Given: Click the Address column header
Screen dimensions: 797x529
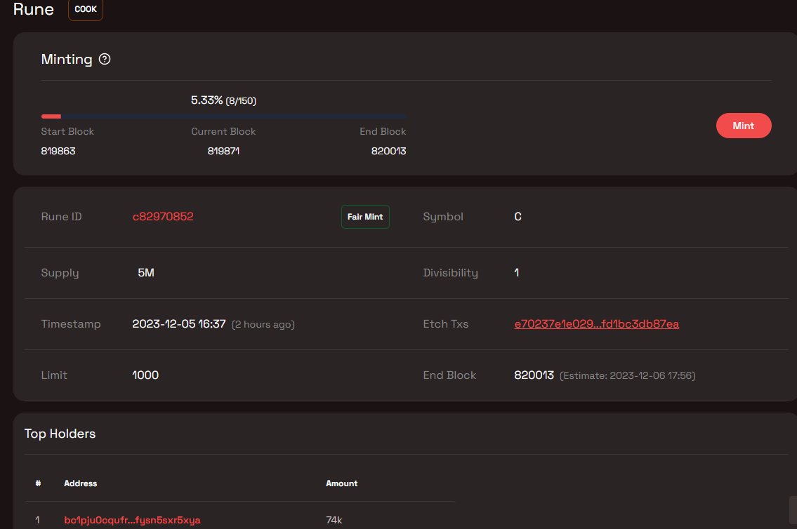Looking at the screenshot, I should click(80, 483).
